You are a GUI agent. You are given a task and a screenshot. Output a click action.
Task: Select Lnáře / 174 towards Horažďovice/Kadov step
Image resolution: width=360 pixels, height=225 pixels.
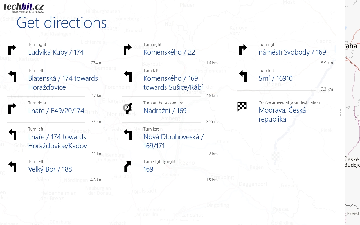point(57,141)
